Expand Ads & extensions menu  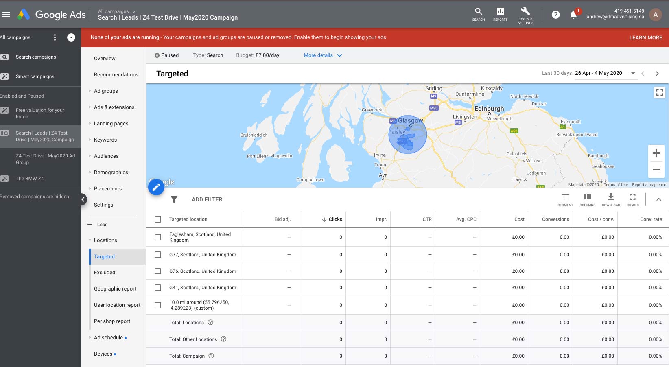click(x=114, y=107)
